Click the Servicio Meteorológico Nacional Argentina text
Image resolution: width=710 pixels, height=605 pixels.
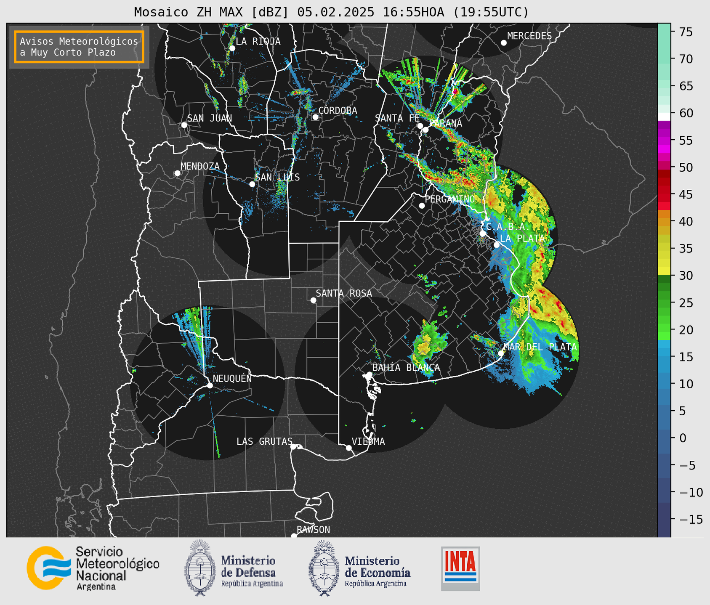[x=117, y=568]
